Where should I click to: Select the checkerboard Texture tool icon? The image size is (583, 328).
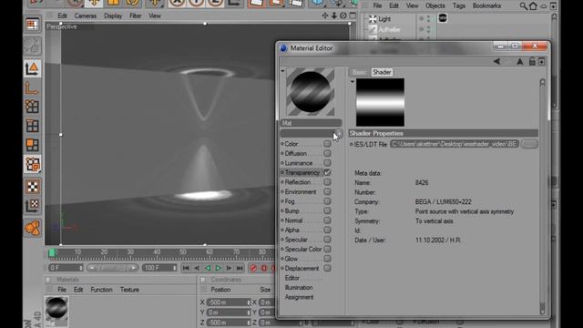pos(33,186)
